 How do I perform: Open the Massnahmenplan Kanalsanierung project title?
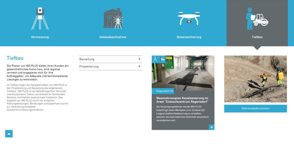[x=182, y=100]
